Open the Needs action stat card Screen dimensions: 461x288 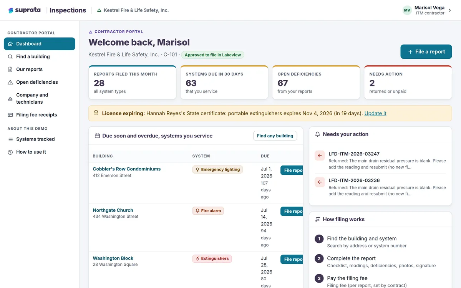pyautogui.click(x=408, y=83)
